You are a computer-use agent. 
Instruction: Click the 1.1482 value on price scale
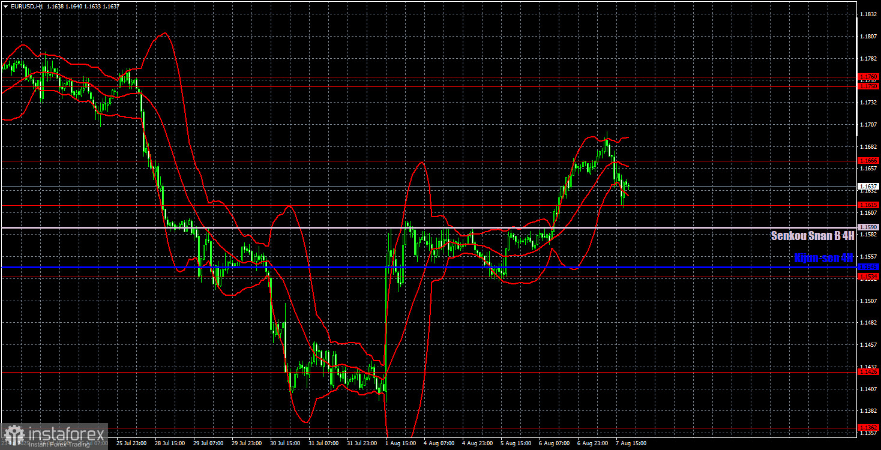[x=868, y=323]
